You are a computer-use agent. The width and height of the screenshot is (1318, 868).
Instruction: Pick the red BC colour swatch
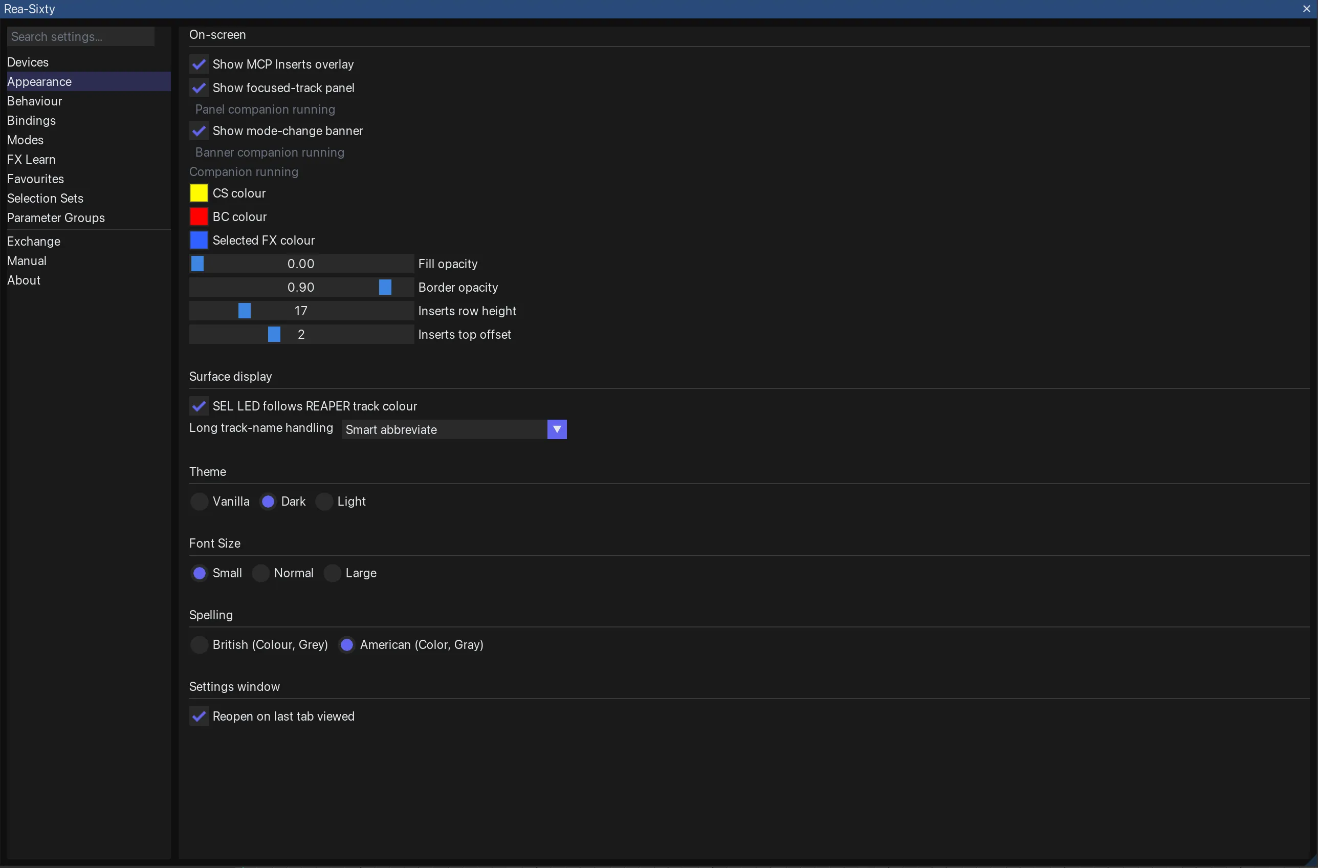[199, 216]
